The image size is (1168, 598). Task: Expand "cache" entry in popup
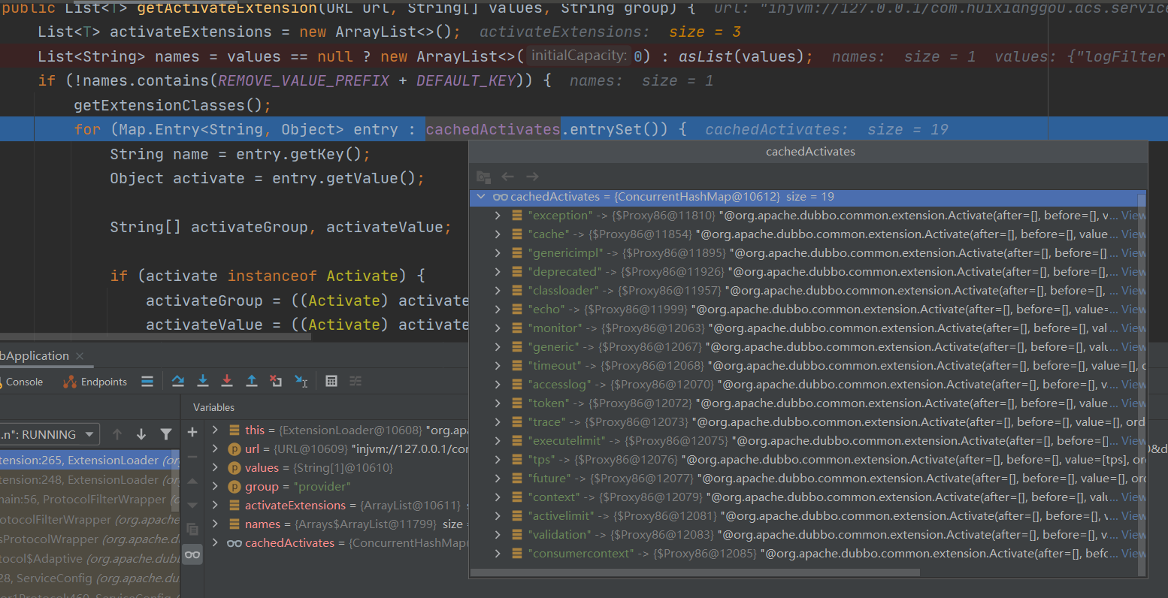coord(498,234)
